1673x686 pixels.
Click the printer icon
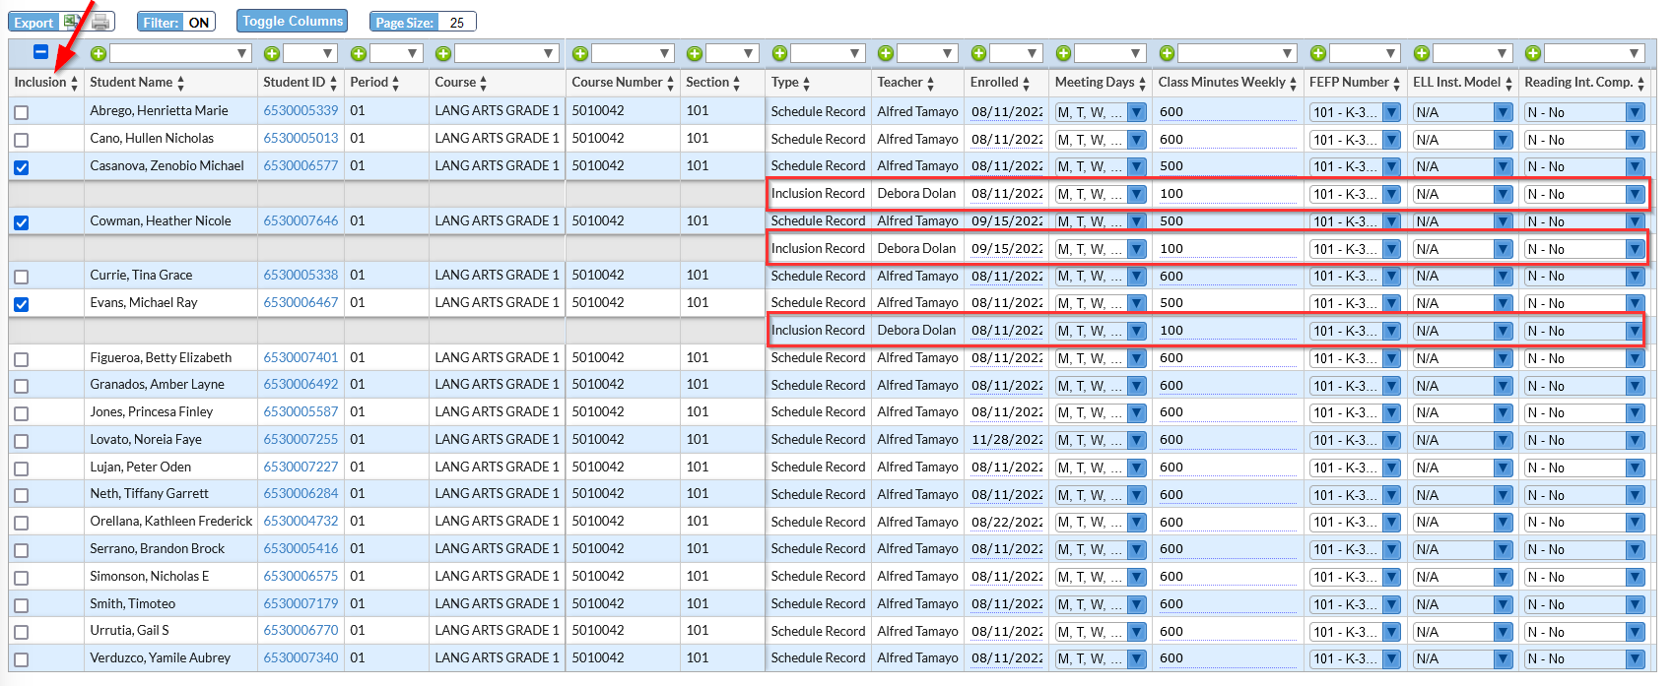click(x=100, y=22)
